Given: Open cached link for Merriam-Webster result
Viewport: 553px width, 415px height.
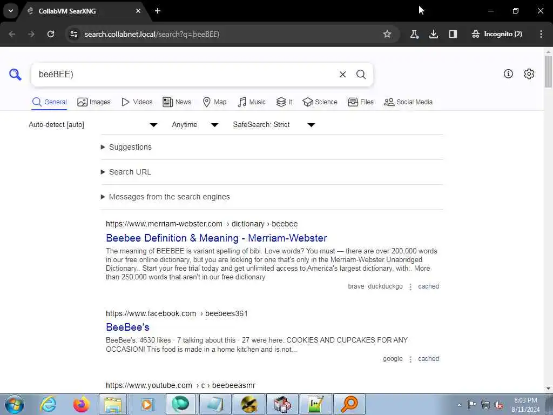Looking at the screenshot, I should [428, 286].
